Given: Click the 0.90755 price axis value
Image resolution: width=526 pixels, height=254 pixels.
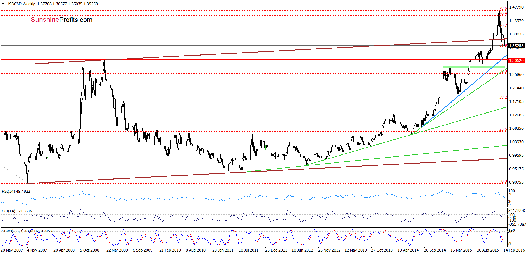Looking at the screenshot, I should click(x=516, y=182).
